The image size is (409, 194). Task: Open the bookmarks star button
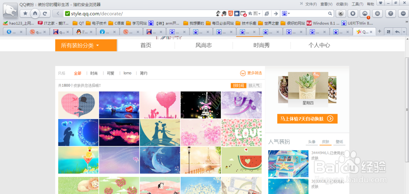point(25,13)
